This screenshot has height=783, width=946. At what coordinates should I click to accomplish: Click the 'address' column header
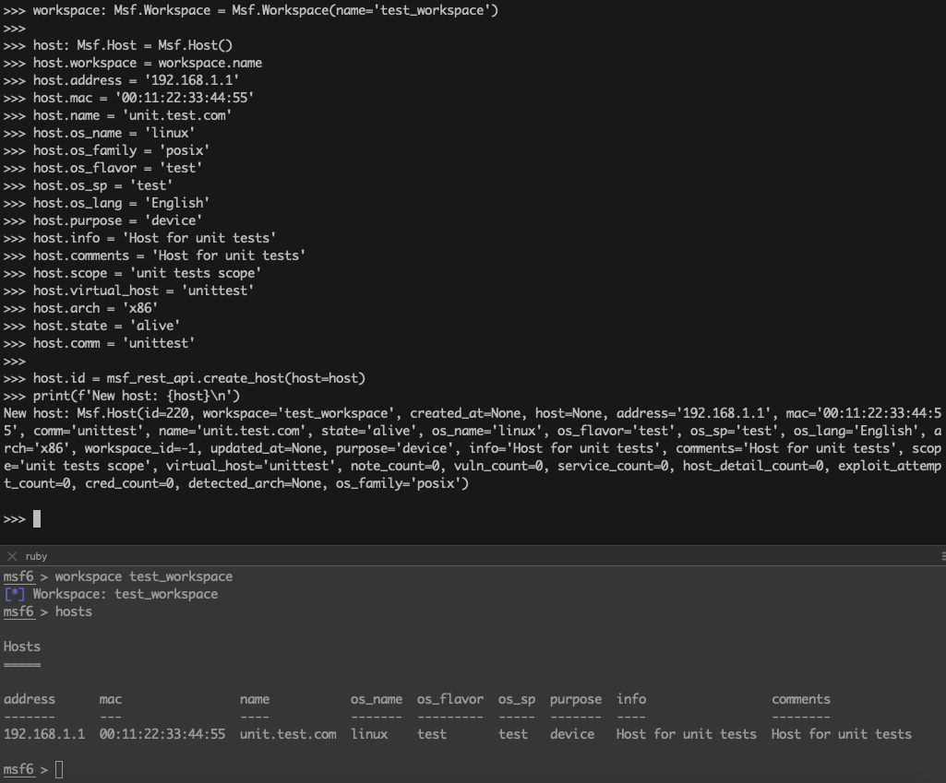29,698
